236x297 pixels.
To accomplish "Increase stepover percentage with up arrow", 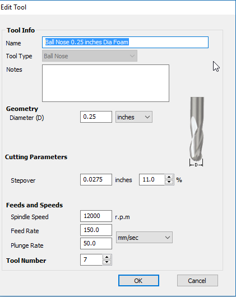I will tap(169, 177).
